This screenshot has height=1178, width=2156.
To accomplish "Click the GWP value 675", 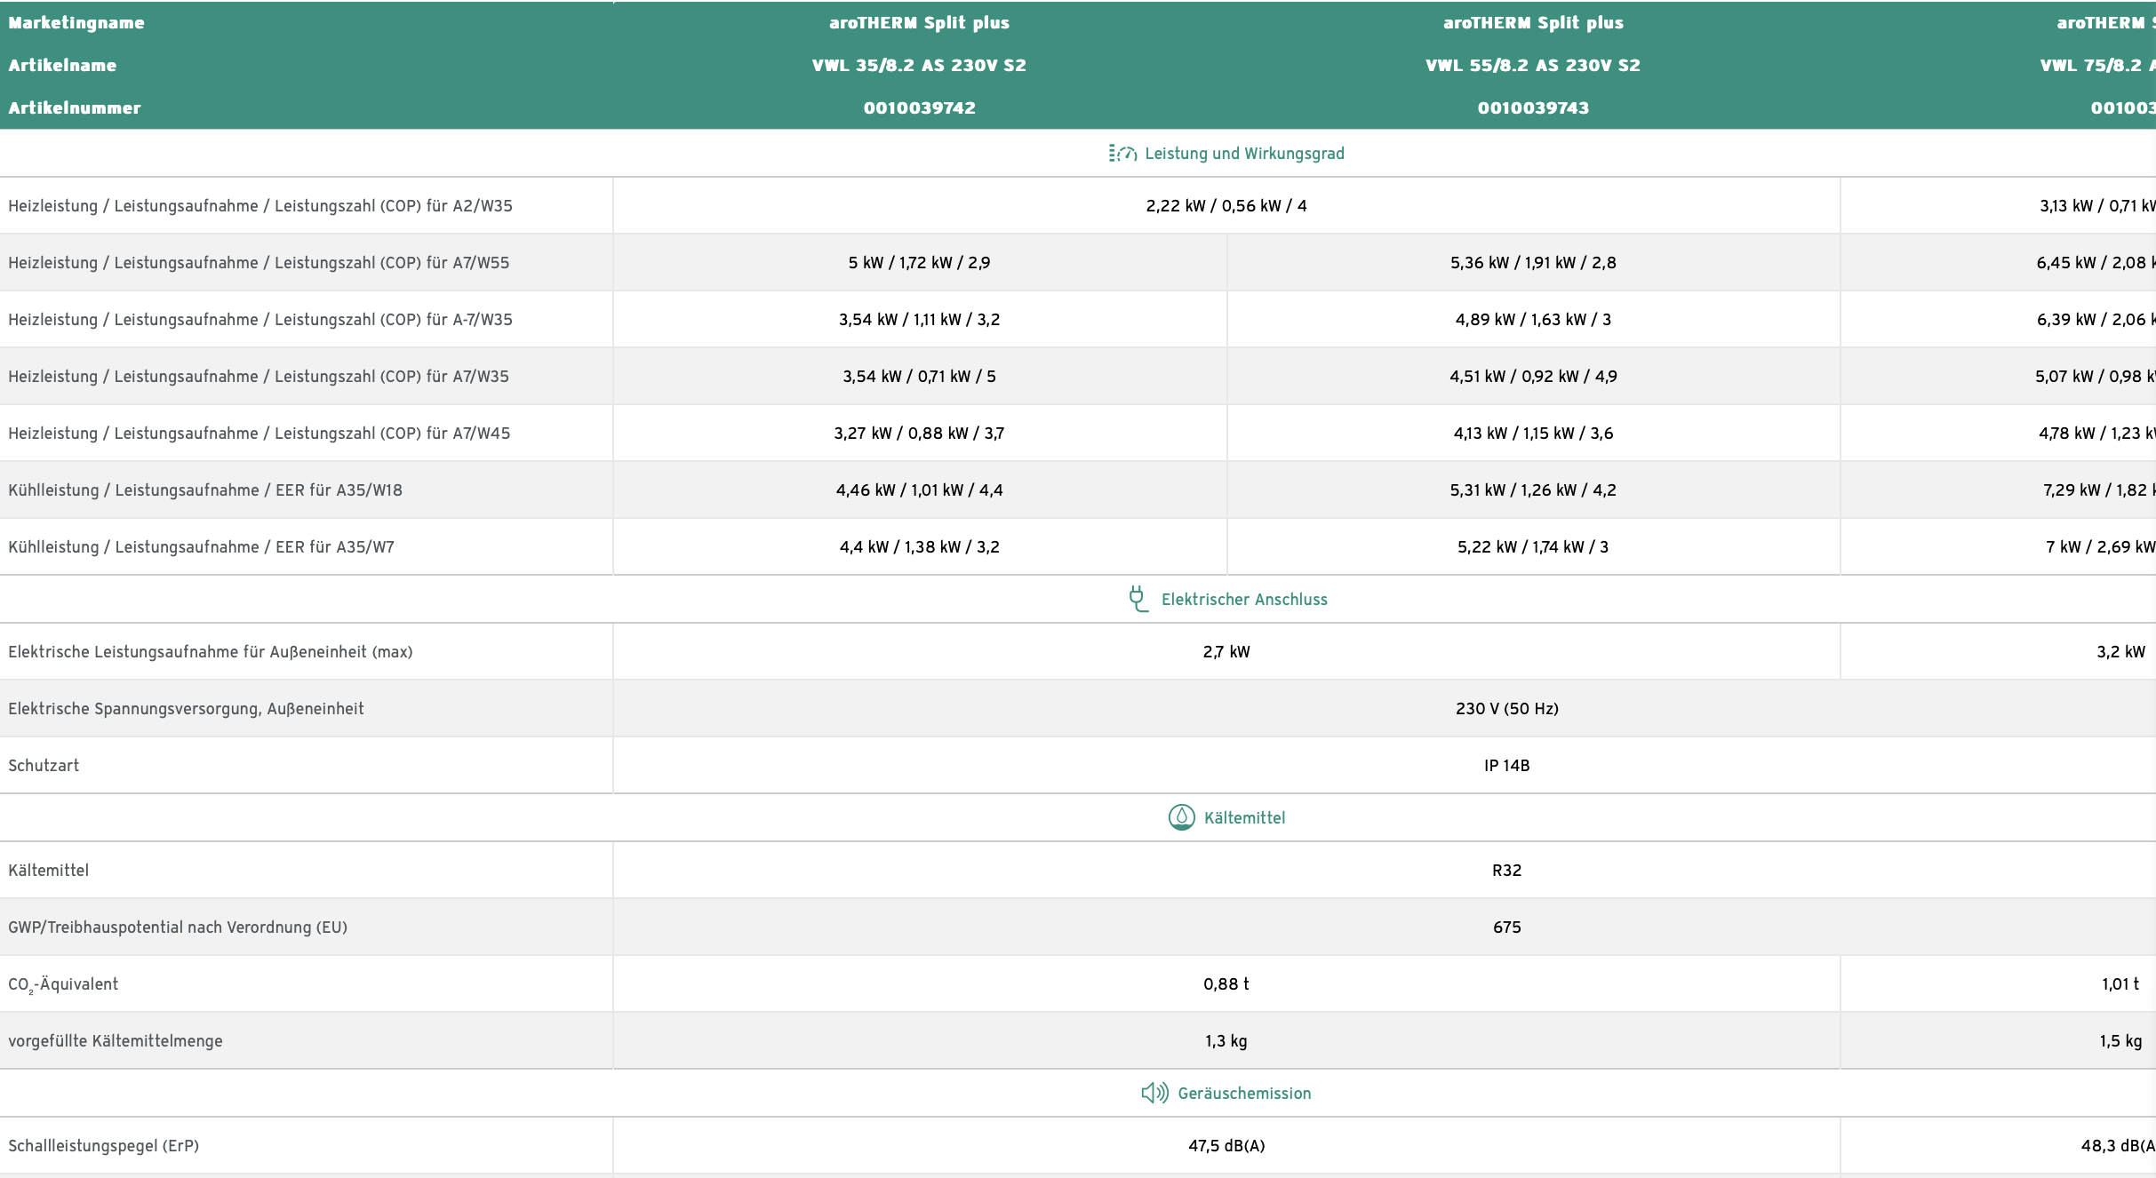I will pos(1507,927).
